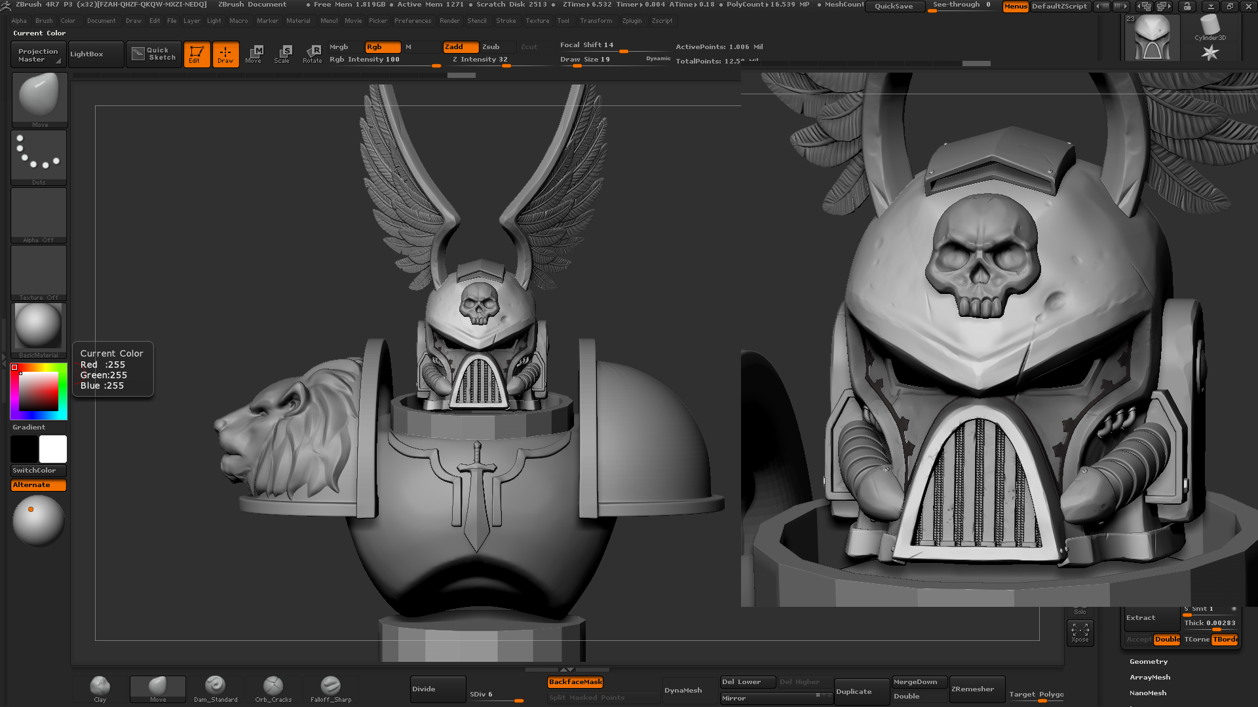Select the Move brush in bottom shelf
The width and height of the screenshot is (1258, 707).
point(158,689)
